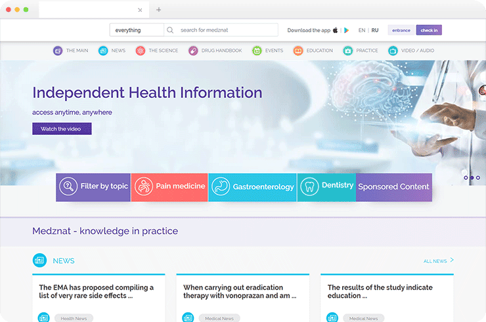Click 'Dentistry' tile label

click(338, 185)
